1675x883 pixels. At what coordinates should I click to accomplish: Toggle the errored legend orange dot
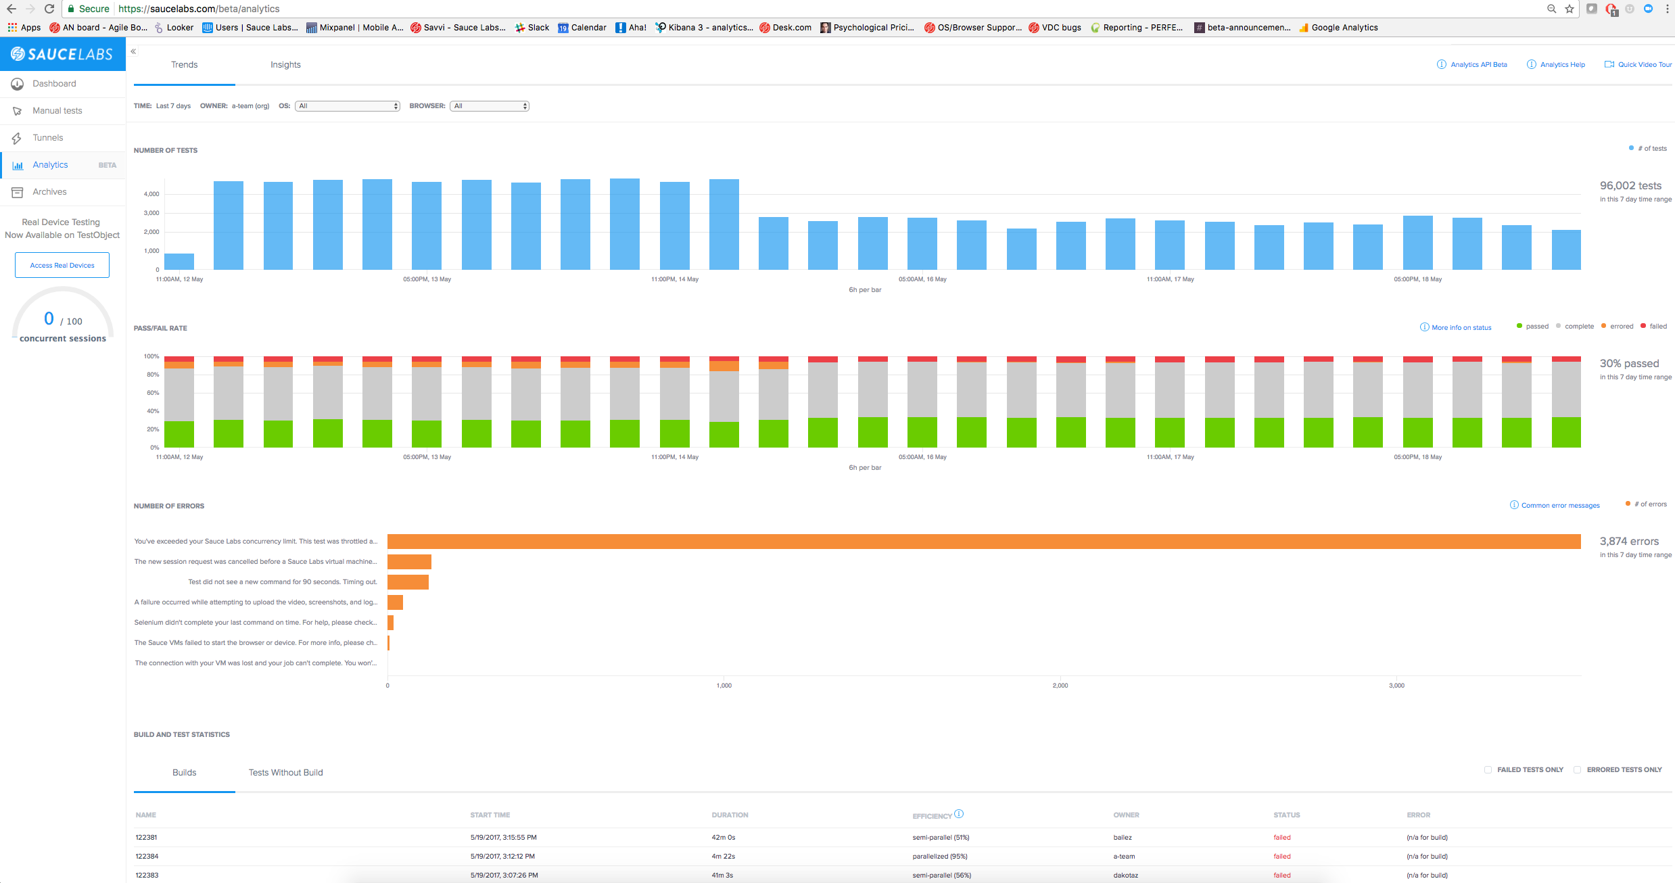1603,327
